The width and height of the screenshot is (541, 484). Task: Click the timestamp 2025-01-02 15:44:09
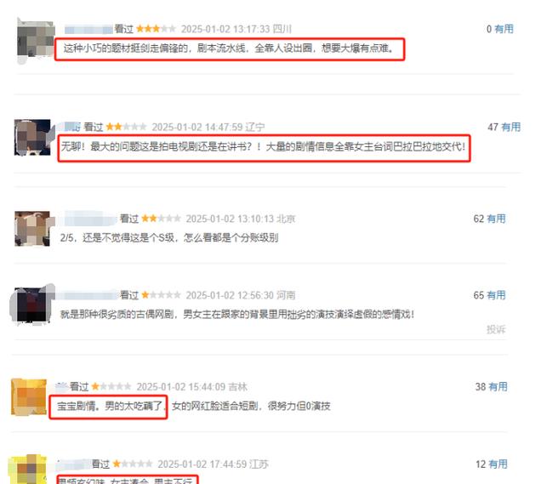coord(181,387)
